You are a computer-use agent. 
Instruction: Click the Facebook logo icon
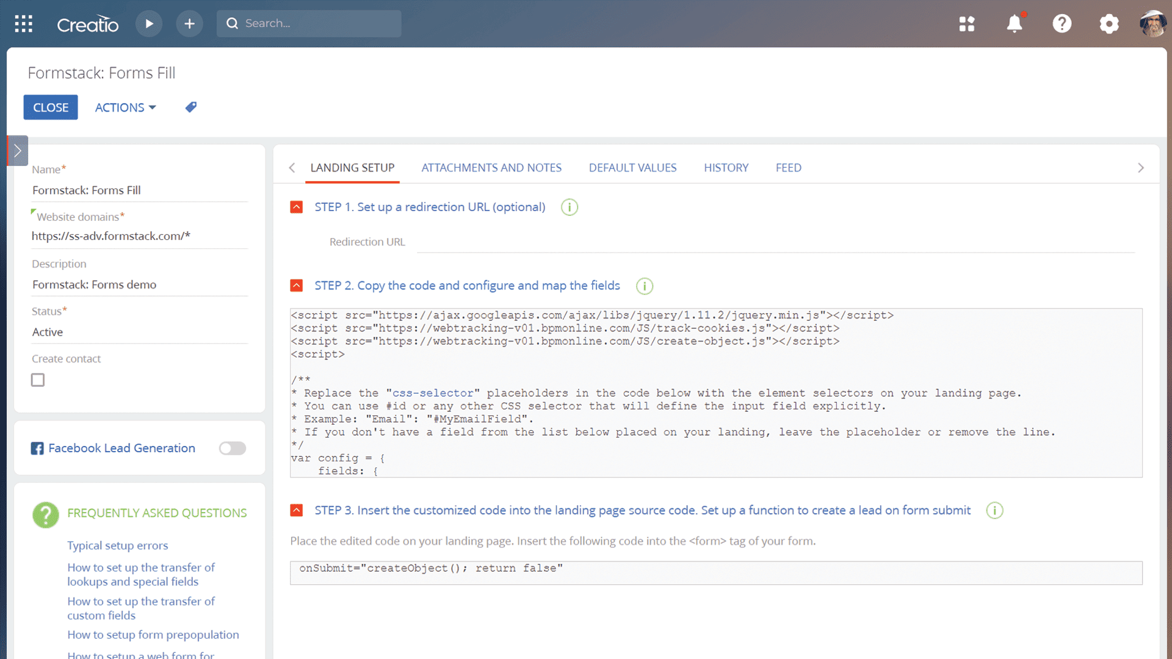coord(37,448)
